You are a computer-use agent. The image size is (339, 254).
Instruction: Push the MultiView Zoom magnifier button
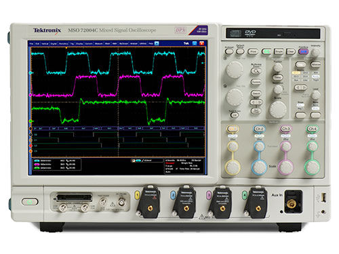256,71
